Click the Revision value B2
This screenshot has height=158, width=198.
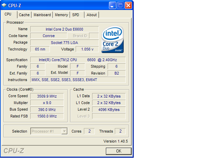point(117,73)
